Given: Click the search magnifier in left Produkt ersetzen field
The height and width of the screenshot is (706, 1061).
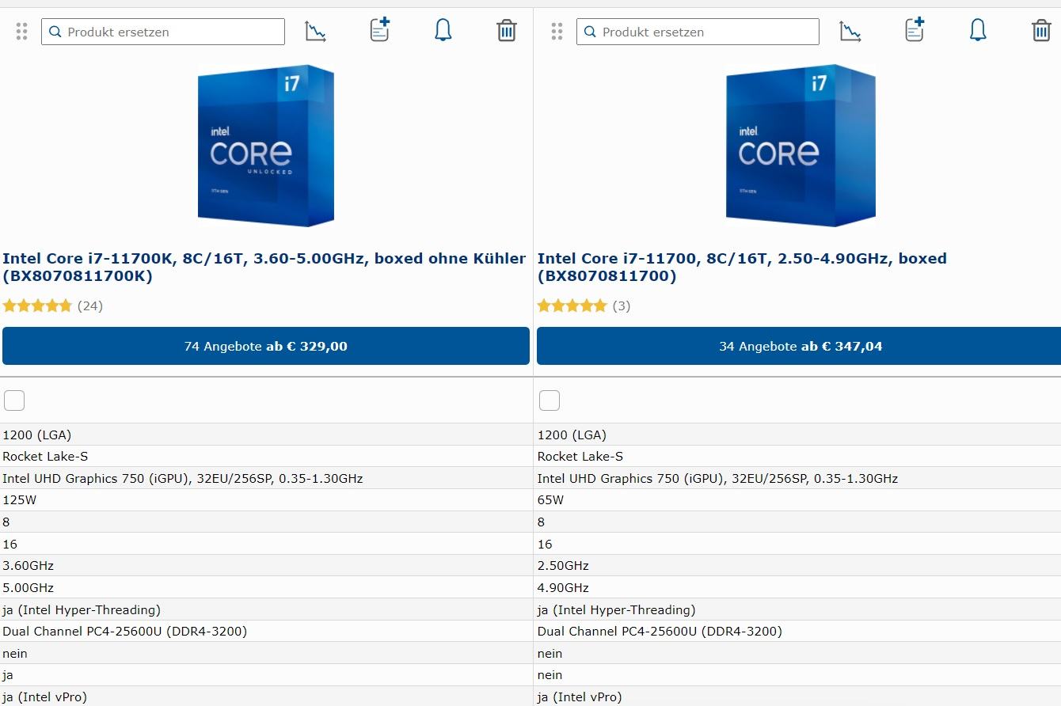Looking at the screenshot, I should (55, 32).
